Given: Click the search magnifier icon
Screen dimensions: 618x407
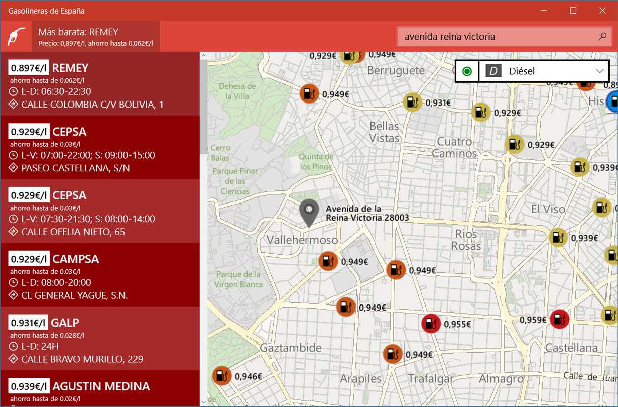Looking at the screenshot, I should 603,36.
